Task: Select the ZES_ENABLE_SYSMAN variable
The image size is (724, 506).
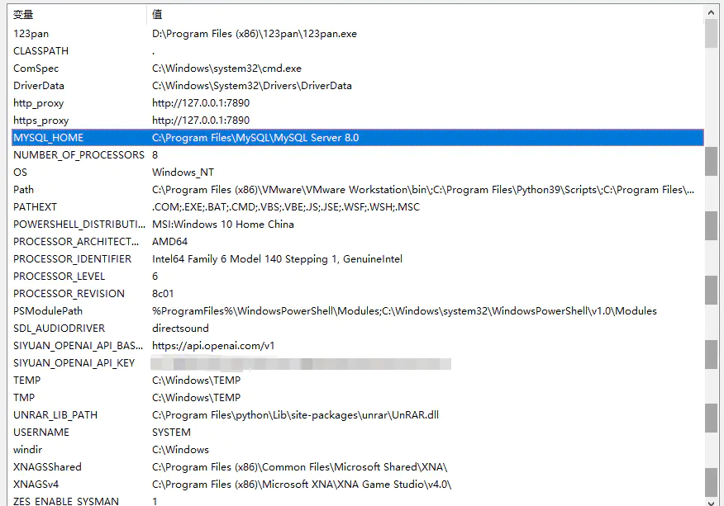Action: coord(357,500)
